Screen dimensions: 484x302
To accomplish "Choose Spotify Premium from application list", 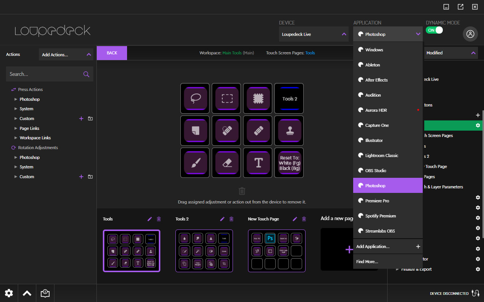I will click(x=388, y=216).
